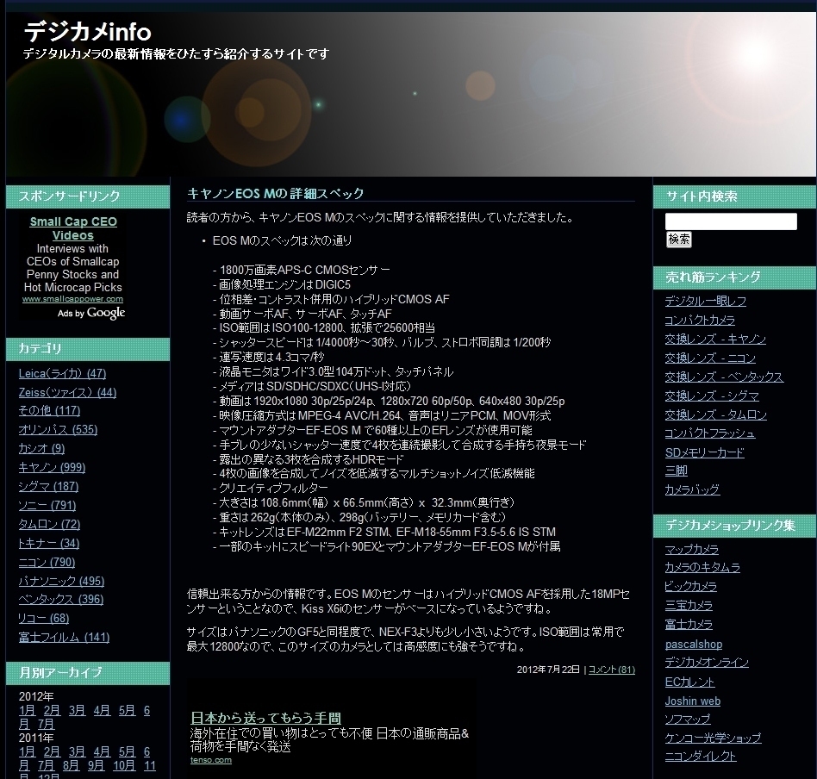
Task: Open 2011年 3月 archive
Action: [77, 752]
